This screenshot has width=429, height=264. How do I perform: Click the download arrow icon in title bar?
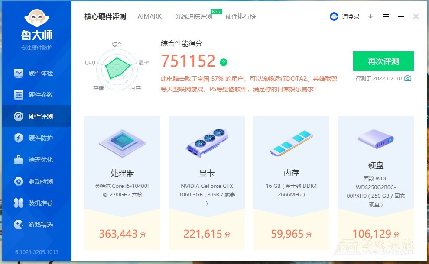(x=370, y=16)
